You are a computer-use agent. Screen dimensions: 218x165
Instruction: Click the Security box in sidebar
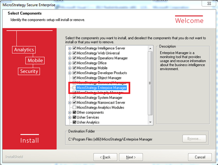tap(29, 71)
